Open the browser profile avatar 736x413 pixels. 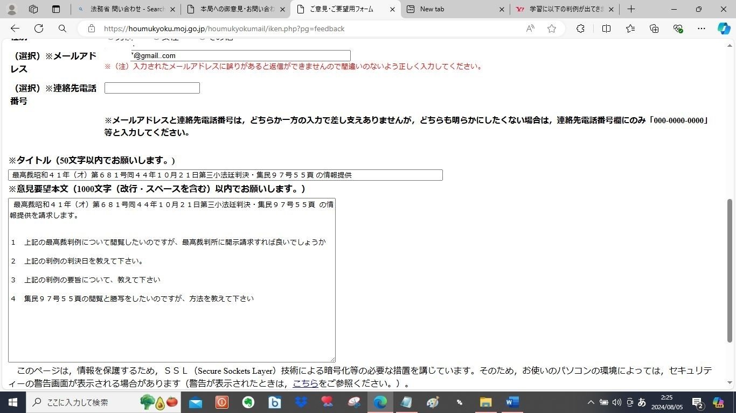coord(11,9)
